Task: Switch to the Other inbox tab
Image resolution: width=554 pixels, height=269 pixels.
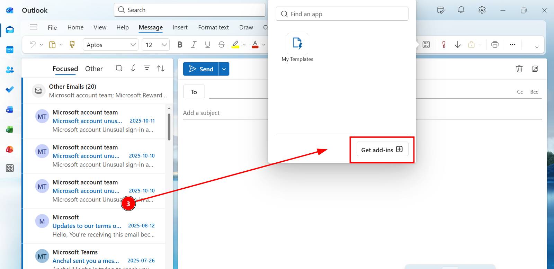Action: coord(94,69)
